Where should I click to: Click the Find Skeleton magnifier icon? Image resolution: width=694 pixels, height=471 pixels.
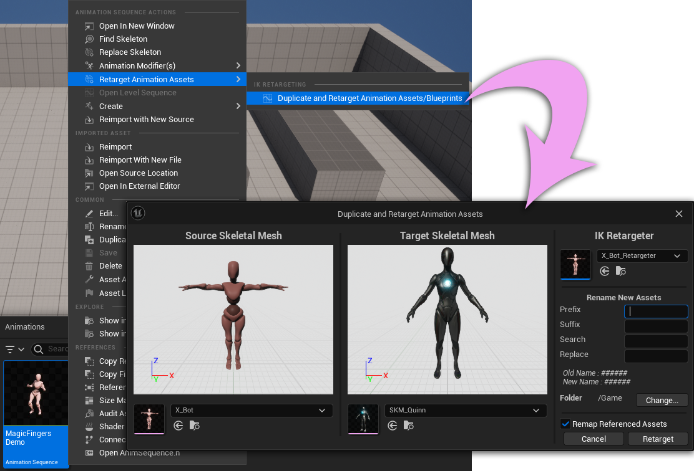pyautogui.click(x=89, y=39)
